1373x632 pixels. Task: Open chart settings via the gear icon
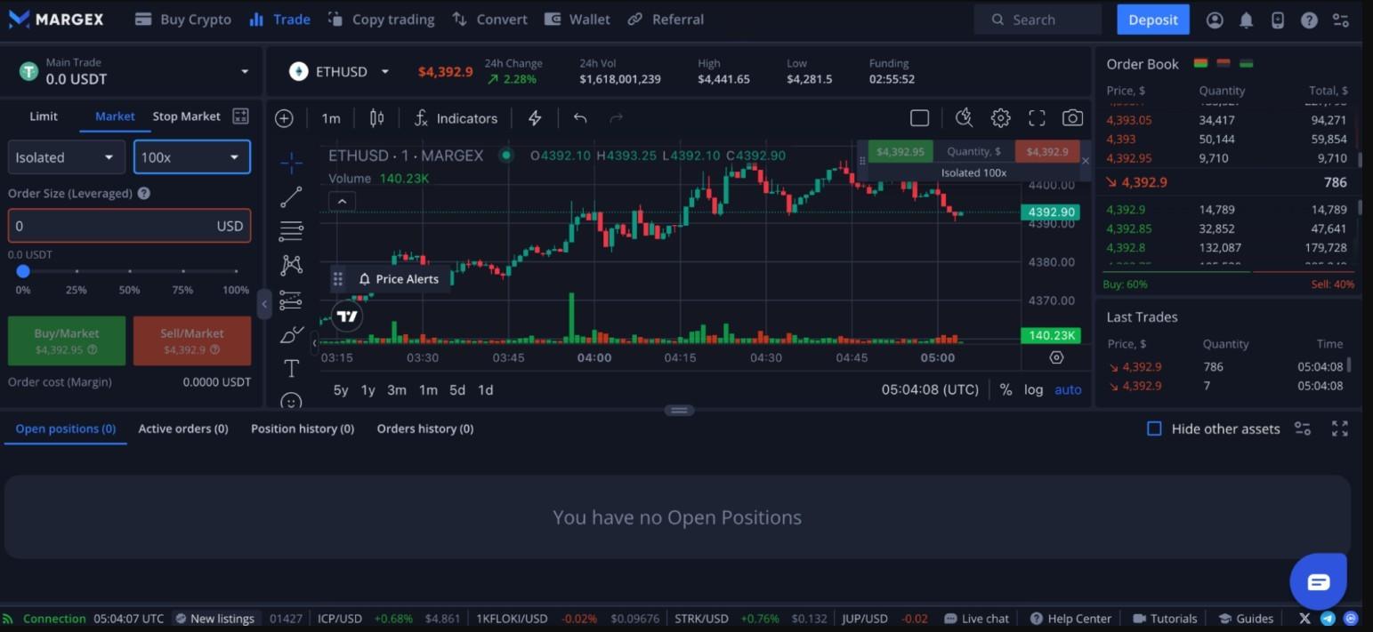[1000, 117]
